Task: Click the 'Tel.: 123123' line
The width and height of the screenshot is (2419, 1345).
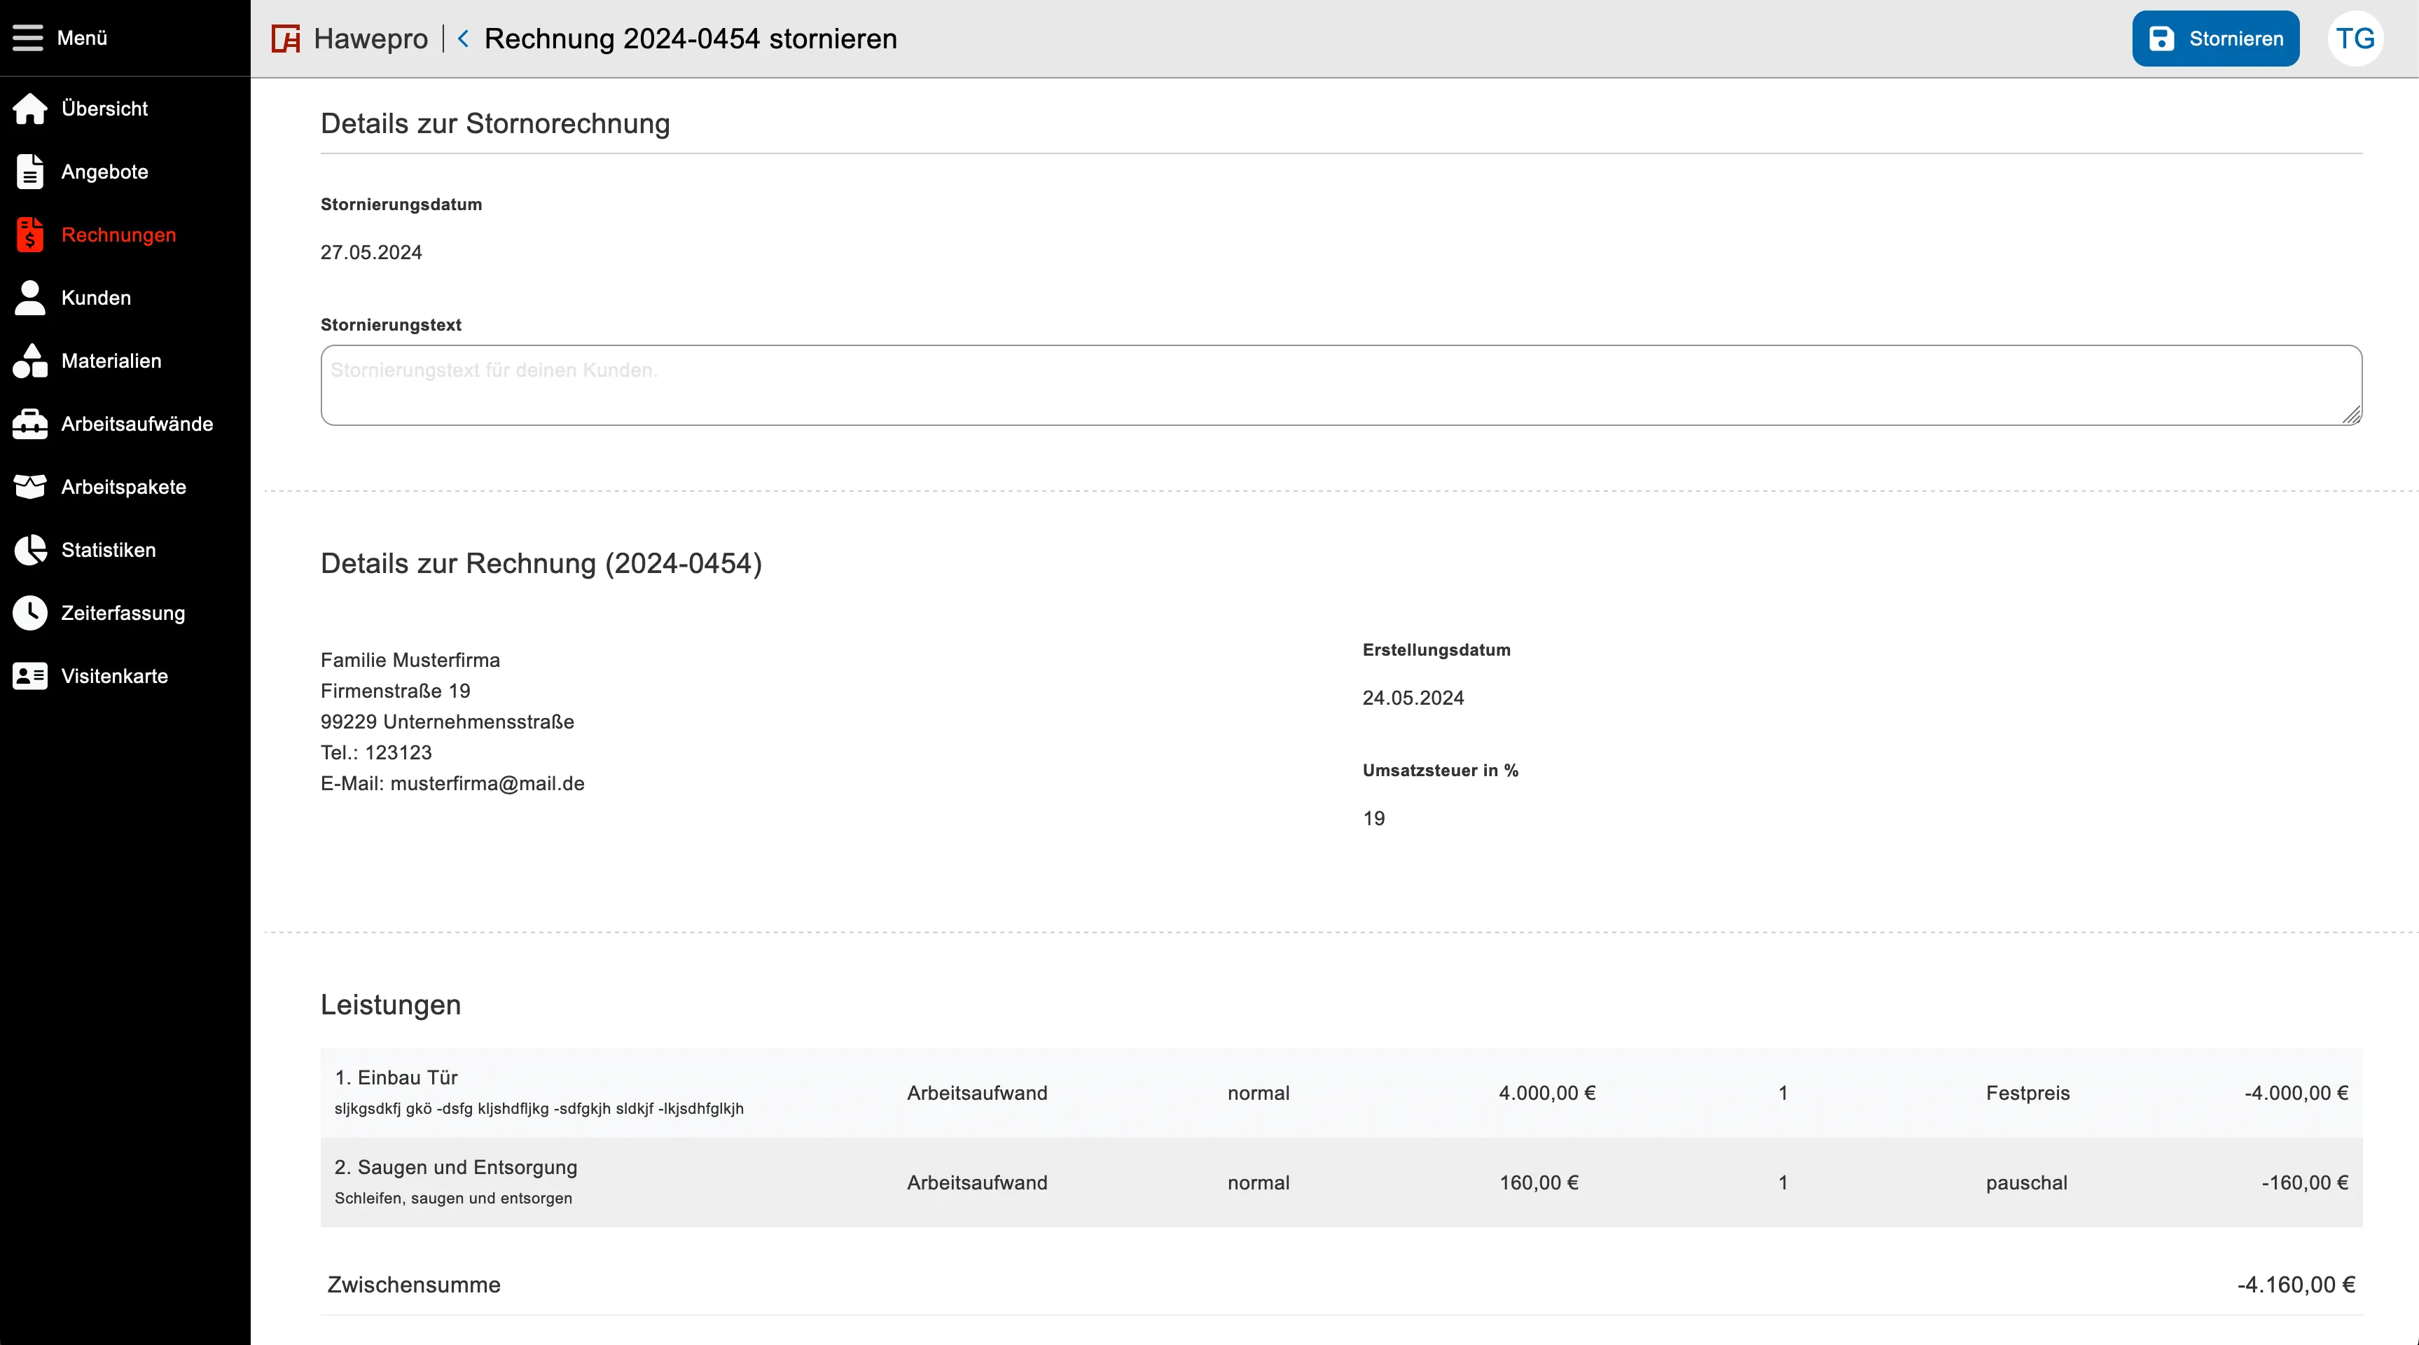Action: coord(375,752)
